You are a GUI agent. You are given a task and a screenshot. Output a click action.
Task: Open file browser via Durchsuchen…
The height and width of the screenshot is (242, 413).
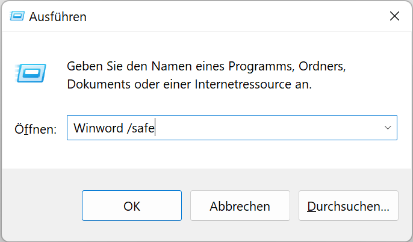tap(348, 206)
